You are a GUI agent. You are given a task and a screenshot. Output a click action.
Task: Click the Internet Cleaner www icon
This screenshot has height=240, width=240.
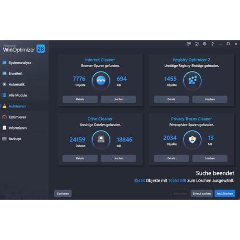point(101,81)
